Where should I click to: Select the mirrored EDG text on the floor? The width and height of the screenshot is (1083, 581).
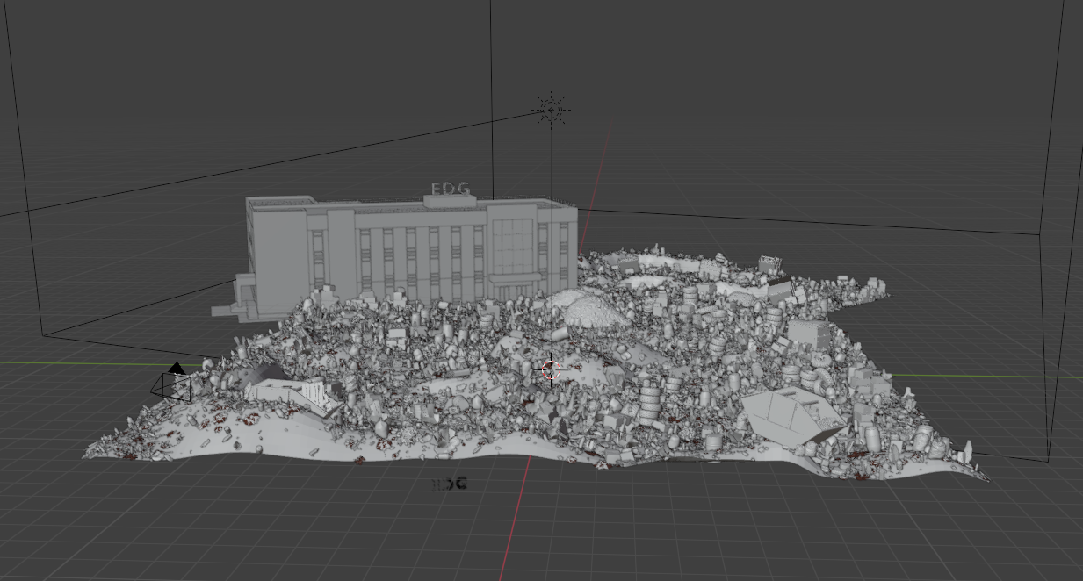451,484
